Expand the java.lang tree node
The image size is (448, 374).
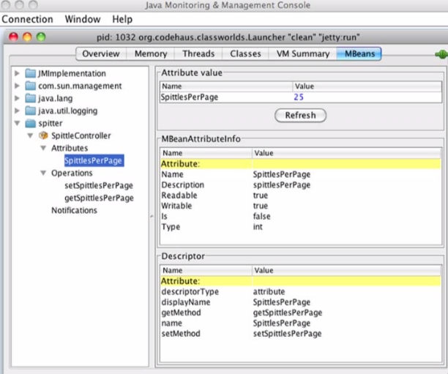point(17,99)
